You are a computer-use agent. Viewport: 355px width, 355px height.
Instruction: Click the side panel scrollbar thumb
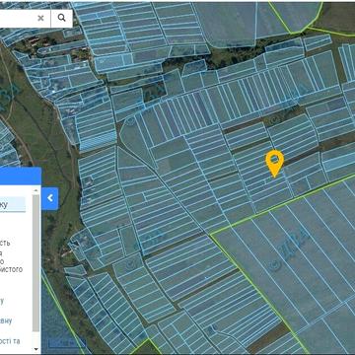point(36,263)
